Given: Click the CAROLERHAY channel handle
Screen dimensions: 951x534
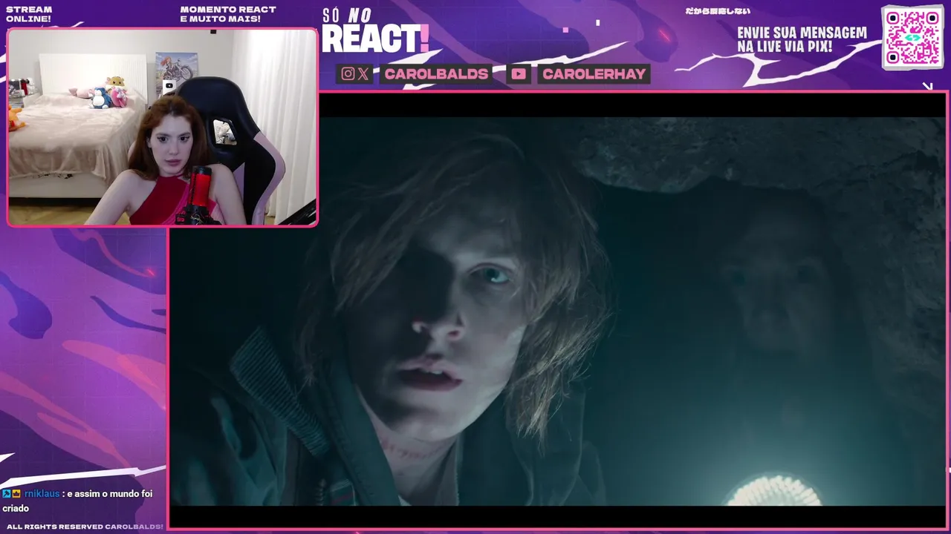Looking at the screenshot, I should [594, 73].
